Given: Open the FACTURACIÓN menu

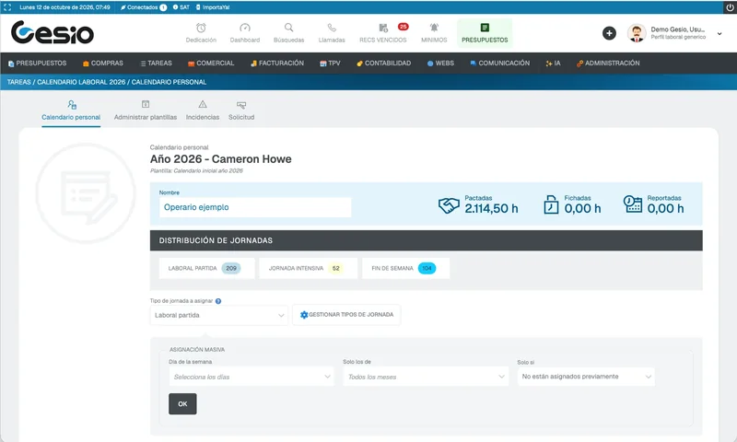Looking at the screenshot, I should point(277,63).
